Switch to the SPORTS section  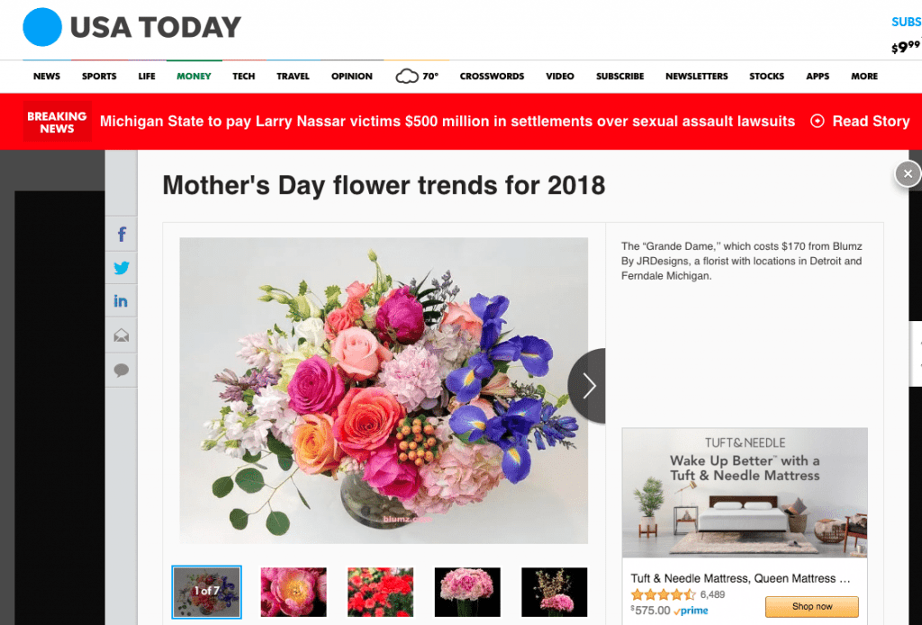coord(99,76)
